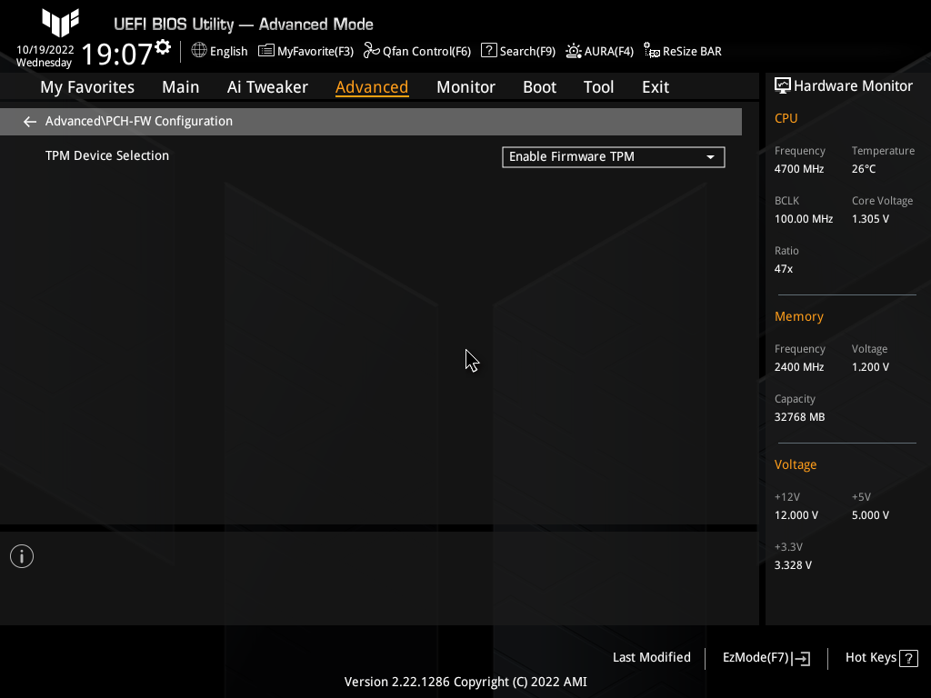This screenshot has height=698, width=931.
Task: View Last Modified changes
Action: pyautogui.click(x=651, y=657)
